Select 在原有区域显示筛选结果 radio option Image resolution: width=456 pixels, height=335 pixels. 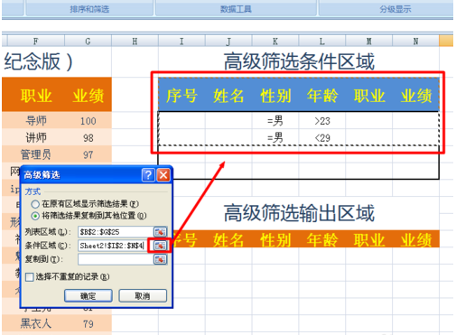pos(35,204)
